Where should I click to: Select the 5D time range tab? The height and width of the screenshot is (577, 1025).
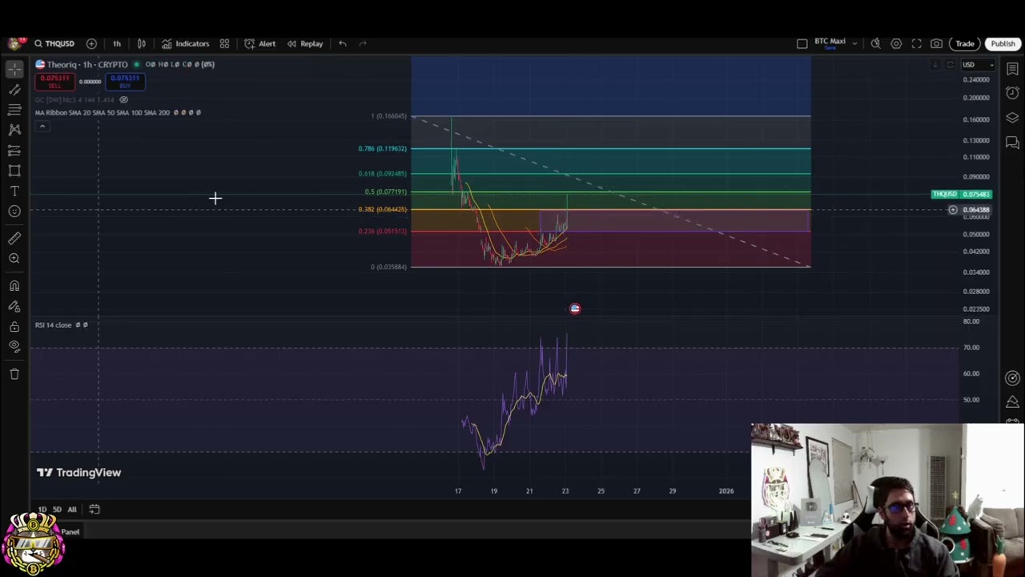point(57,509)
